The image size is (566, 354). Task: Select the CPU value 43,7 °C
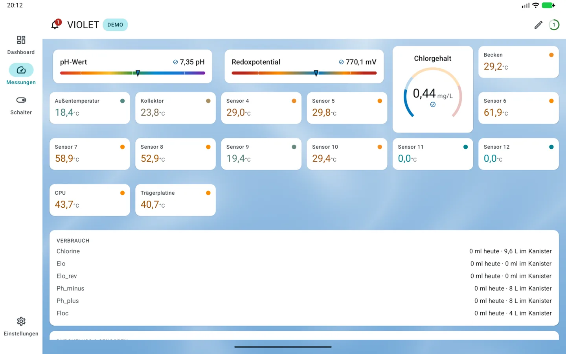pyautogui.click(x=67, y=205)
